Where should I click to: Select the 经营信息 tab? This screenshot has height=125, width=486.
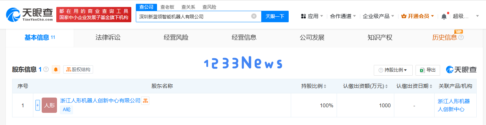point(244,37)
